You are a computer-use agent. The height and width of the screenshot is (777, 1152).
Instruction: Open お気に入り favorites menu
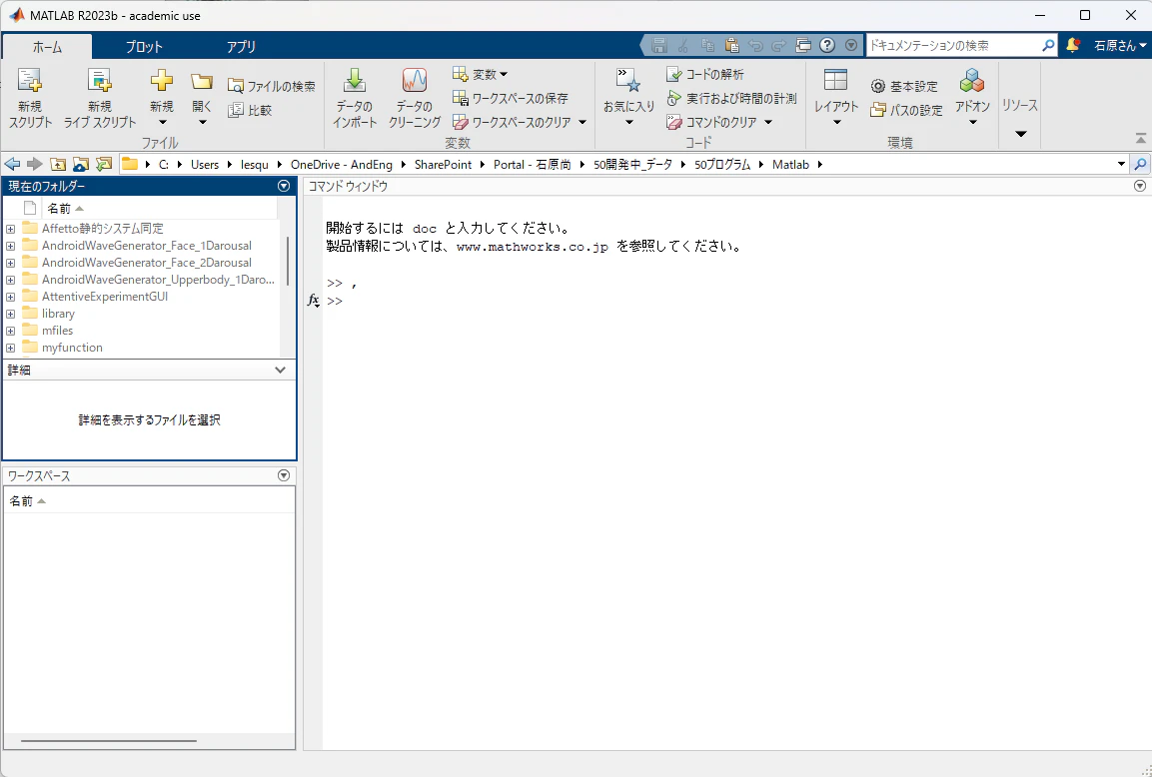pos(628,99)
